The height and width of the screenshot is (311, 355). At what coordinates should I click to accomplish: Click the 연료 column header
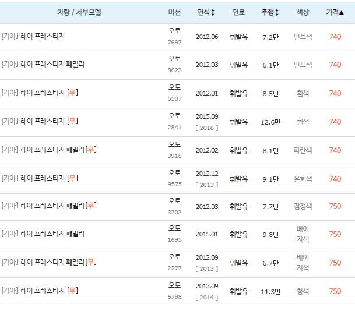click(238, 12)
